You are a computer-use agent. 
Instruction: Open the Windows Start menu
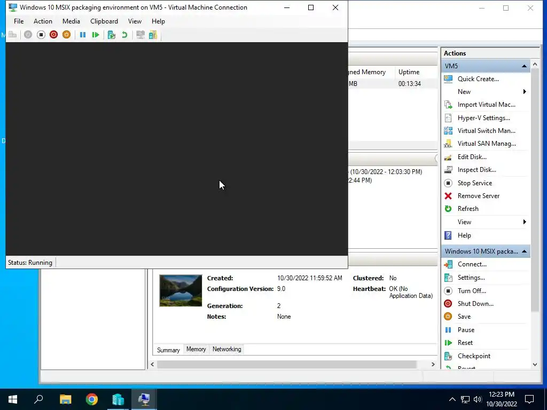[13, 399]
